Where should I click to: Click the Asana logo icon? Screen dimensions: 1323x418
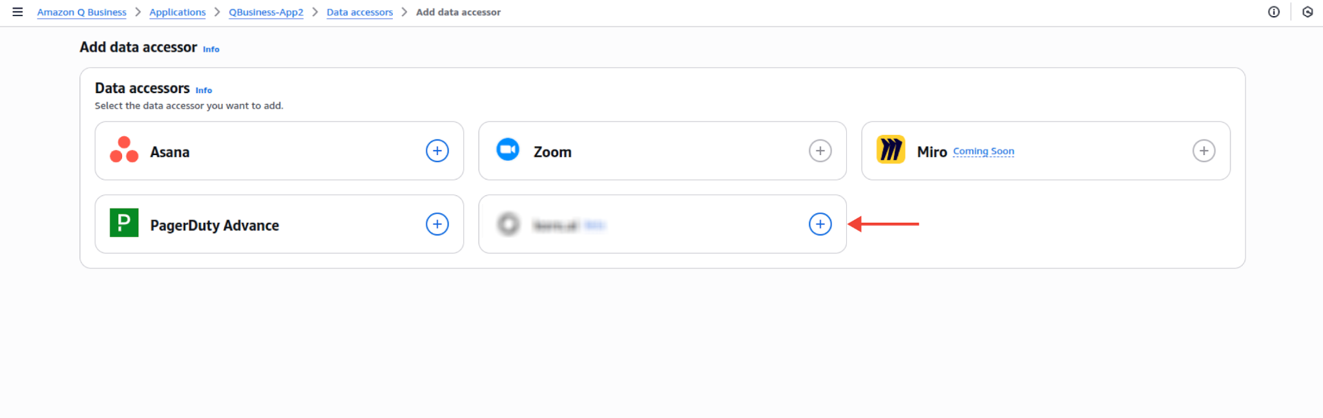[124, 150]
